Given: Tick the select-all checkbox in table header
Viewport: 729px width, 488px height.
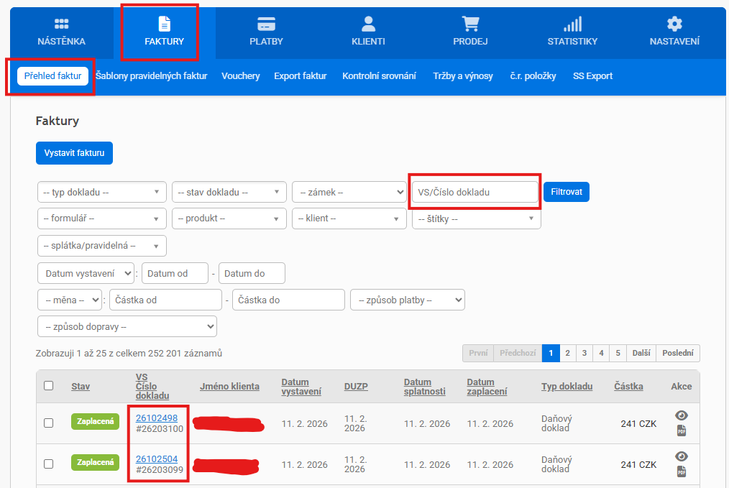Looking at the screenshot, I should pos(48,386).
